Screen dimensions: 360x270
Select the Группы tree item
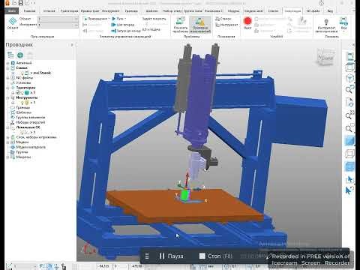click(x=22, y=152)
